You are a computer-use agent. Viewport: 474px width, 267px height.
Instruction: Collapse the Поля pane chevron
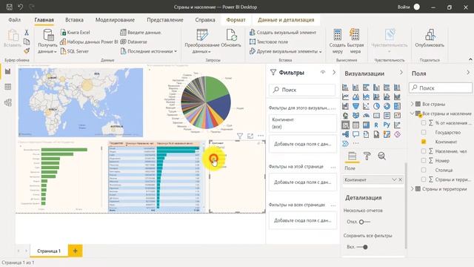coord(468,72)
